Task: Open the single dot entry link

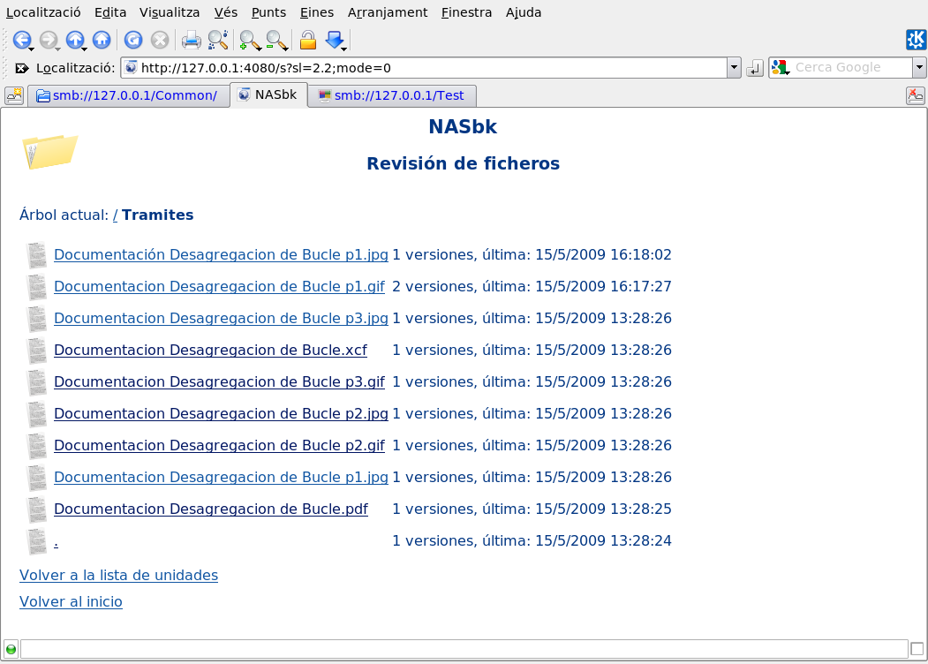Action: (56, 541)
